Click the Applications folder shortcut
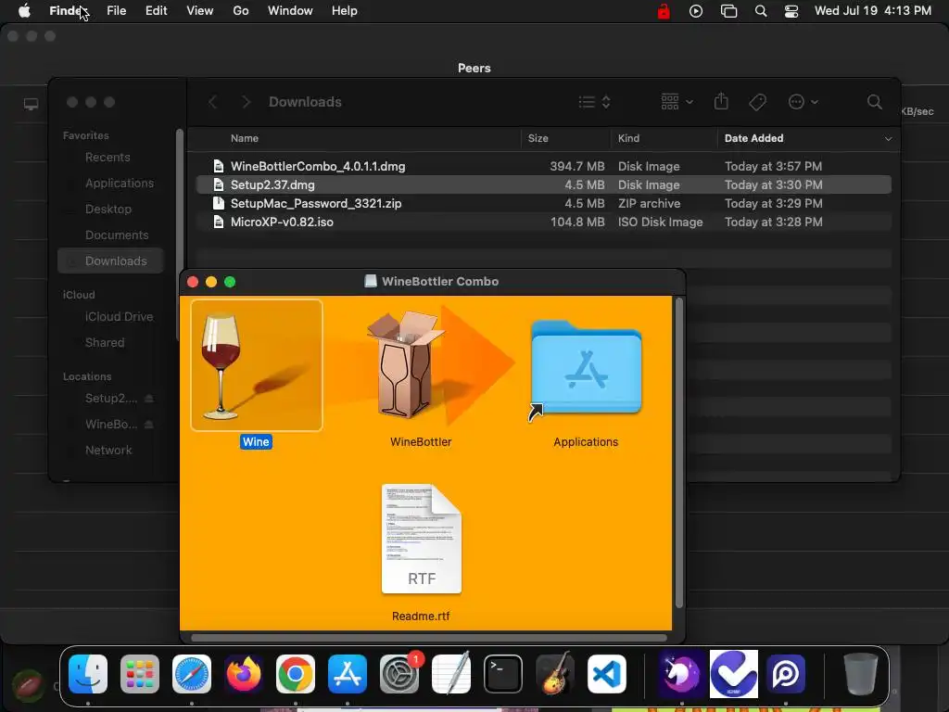The height and width of the screenshot is (712, 949). pyautogui.click(x=586, y=369)
